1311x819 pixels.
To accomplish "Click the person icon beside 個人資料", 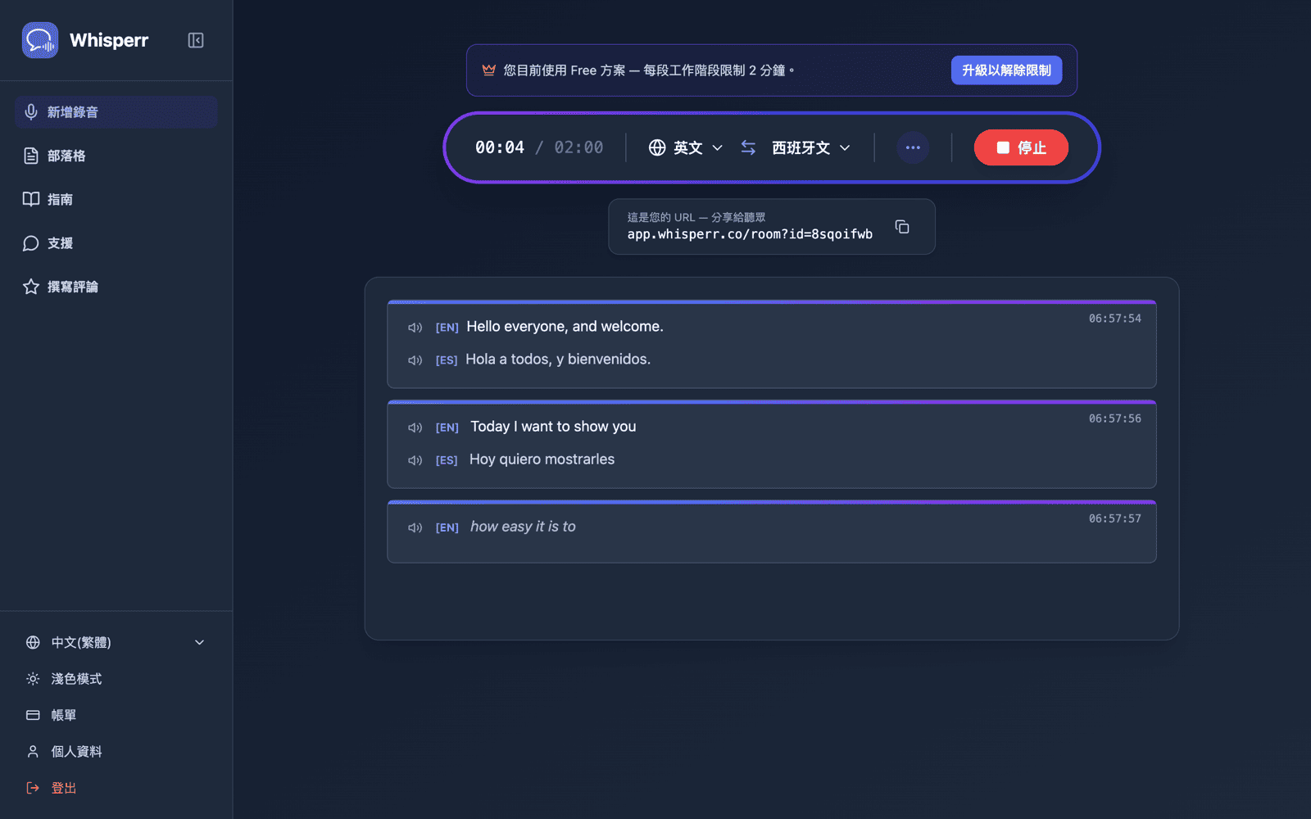I will (x=33, y=751).
